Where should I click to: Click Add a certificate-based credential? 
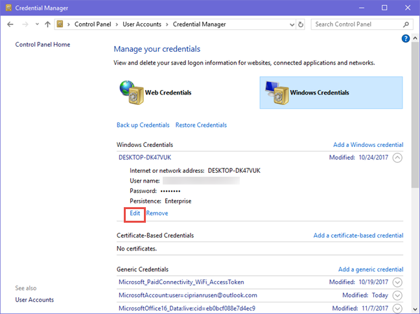point(358,236)
